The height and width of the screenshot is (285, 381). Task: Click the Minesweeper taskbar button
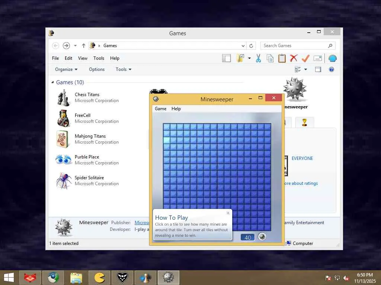pos(169,278)
